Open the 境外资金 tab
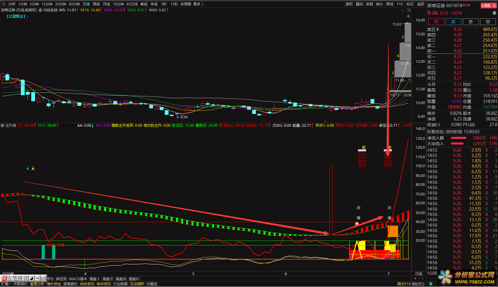The image size is (498, 287). pos(54,284)
